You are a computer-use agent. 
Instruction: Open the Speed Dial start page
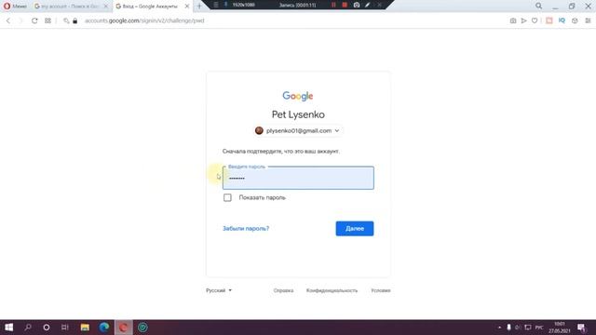click(47, 20)
